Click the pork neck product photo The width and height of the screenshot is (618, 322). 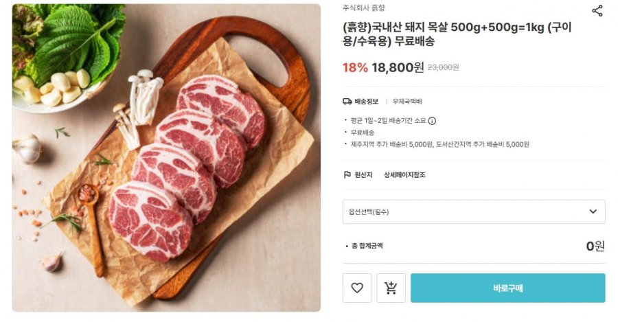[166, 158]
